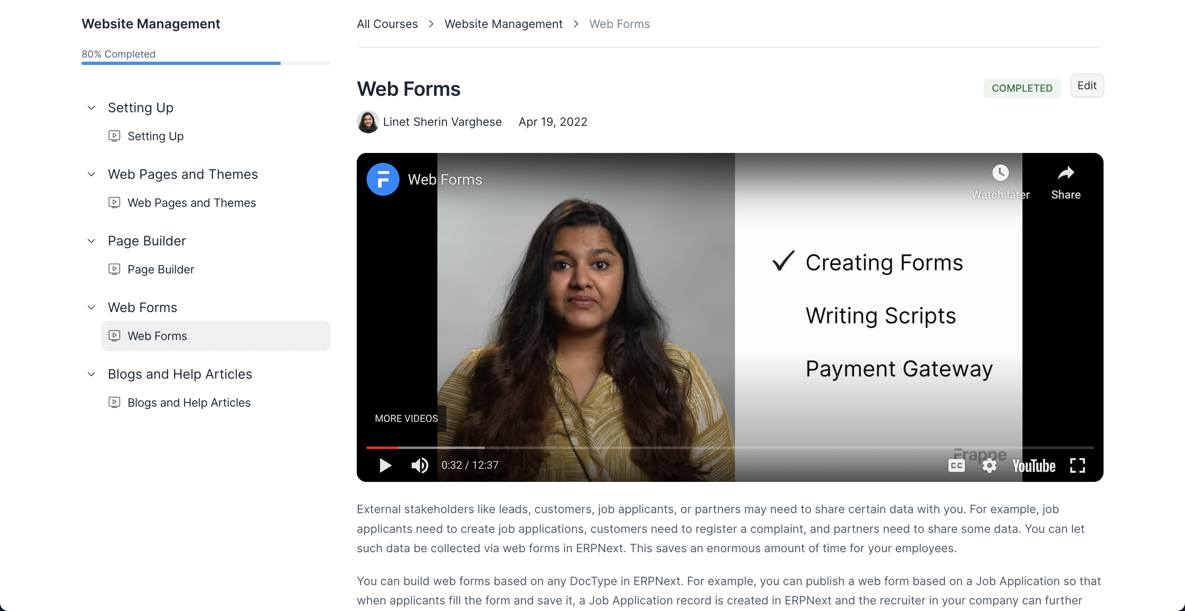The width and height of the screenshot is (1185, 611).
Task: Click the author avatar photo
Action: tap(368, 122)
